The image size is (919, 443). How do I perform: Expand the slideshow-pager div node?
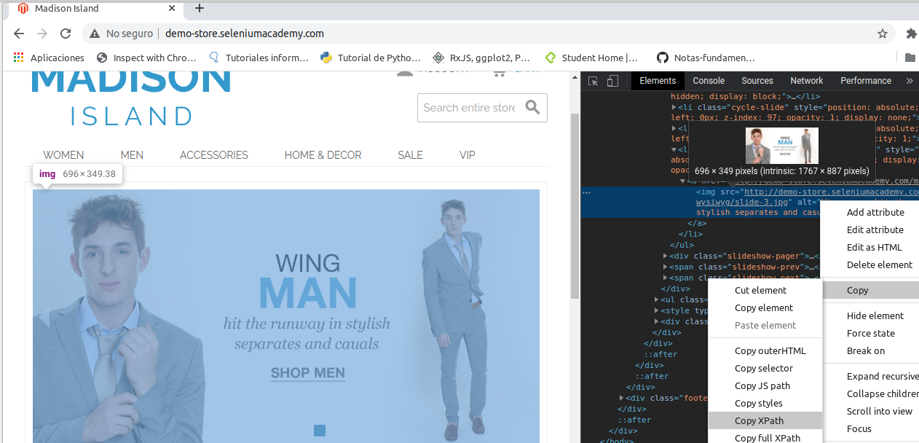click(x=666, y=256)
